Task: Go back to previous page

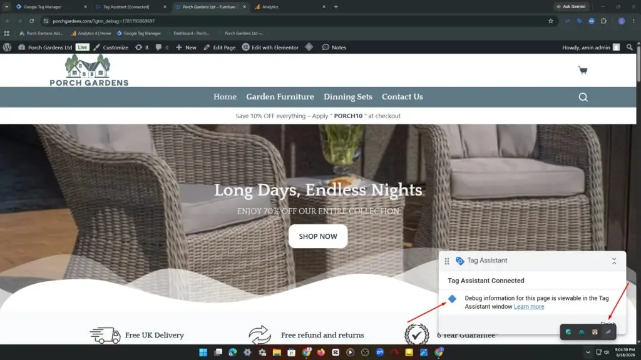Action: [x=8, y=21]
